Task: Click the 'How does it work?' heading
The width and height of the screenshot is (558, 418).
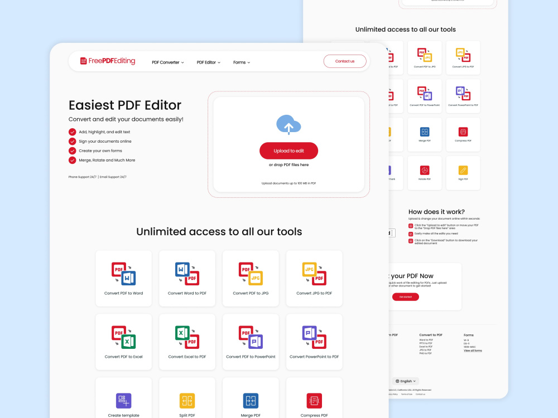Action: coord(436,212)
